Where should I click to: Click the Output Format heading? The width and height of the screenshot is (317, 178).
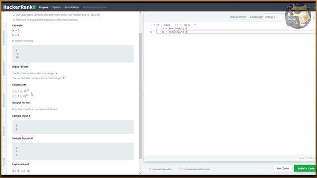coord(21,103)
